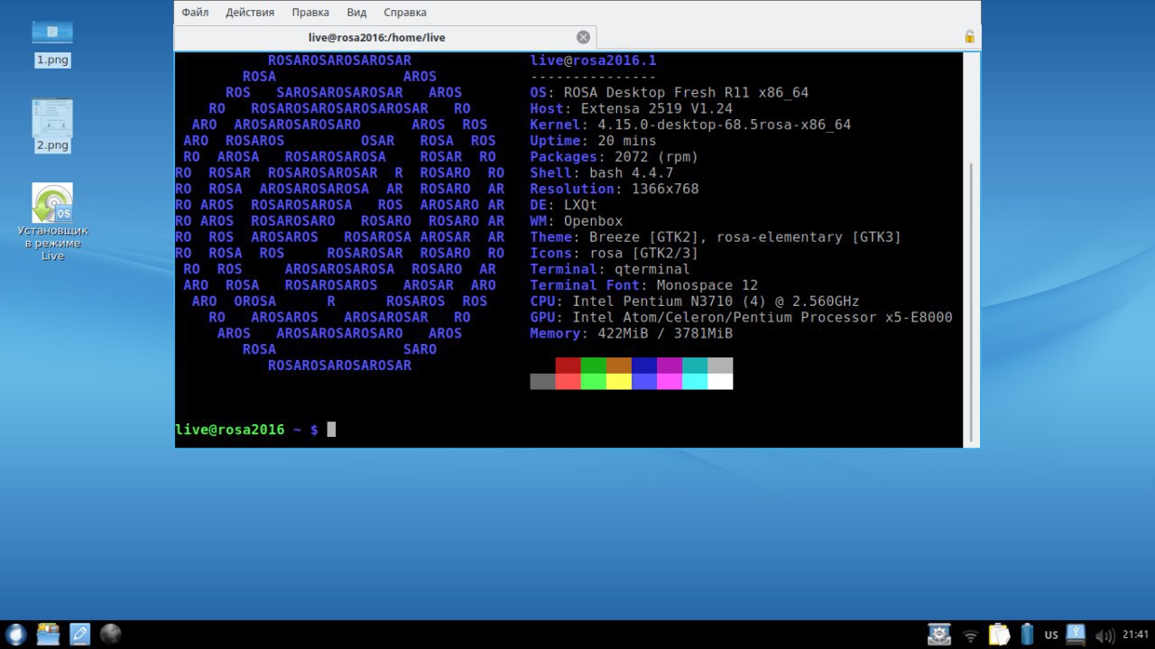Screen dimensions: 1155x649
Task: Click the bright yellow color block
Action: (x=618, y=382)
